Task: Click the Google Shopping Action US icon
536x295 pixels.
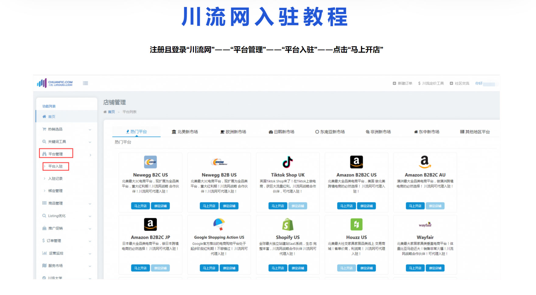Action: (219, 224)
